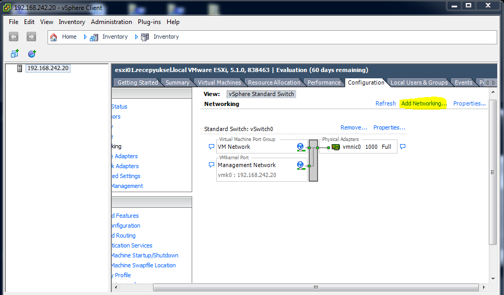Click the Home breadcrumb text
Viewport: 504px width, 295px height.
point(69,37)
